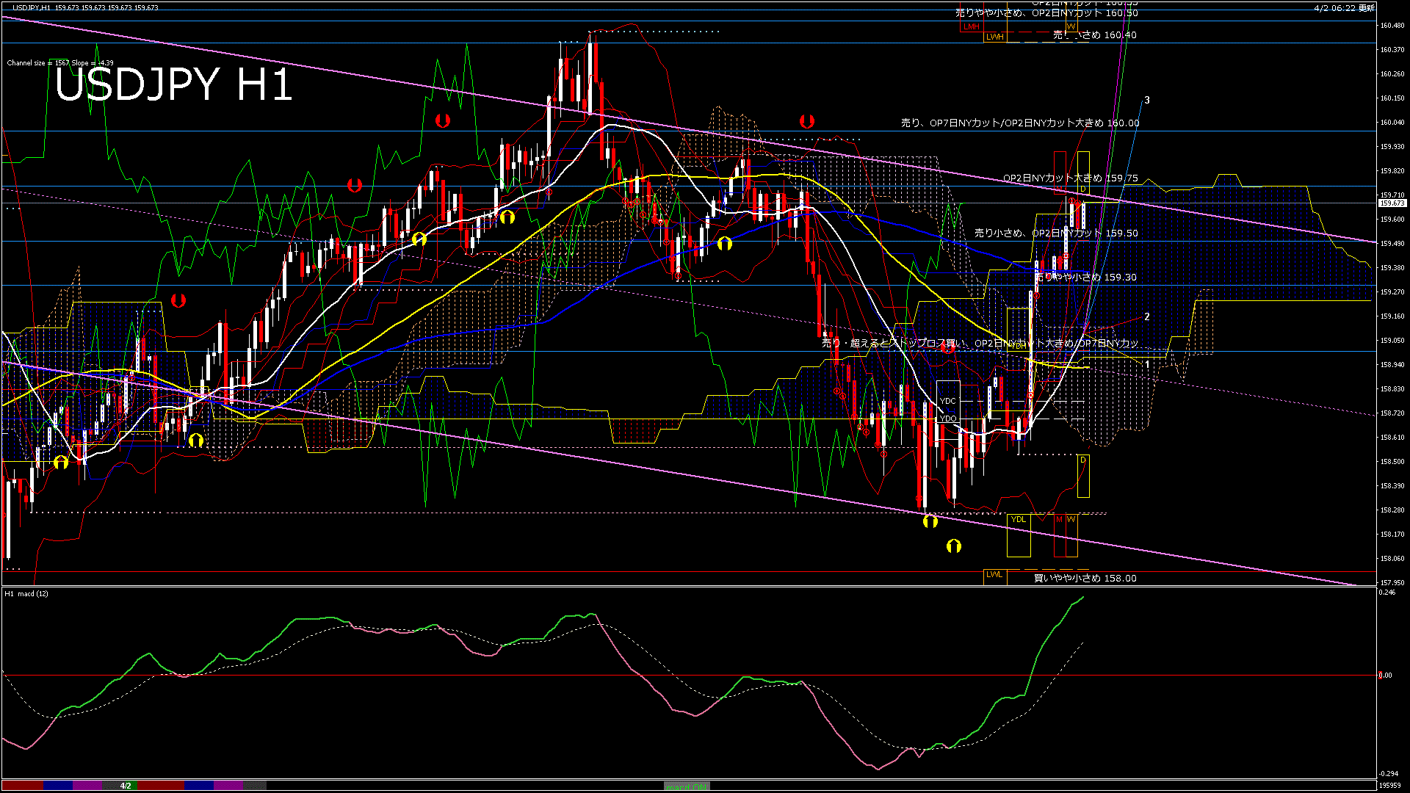1410x793 pixels.
Task: Click the large USDJPY H1 title
Action: click(x=173, y=84)
